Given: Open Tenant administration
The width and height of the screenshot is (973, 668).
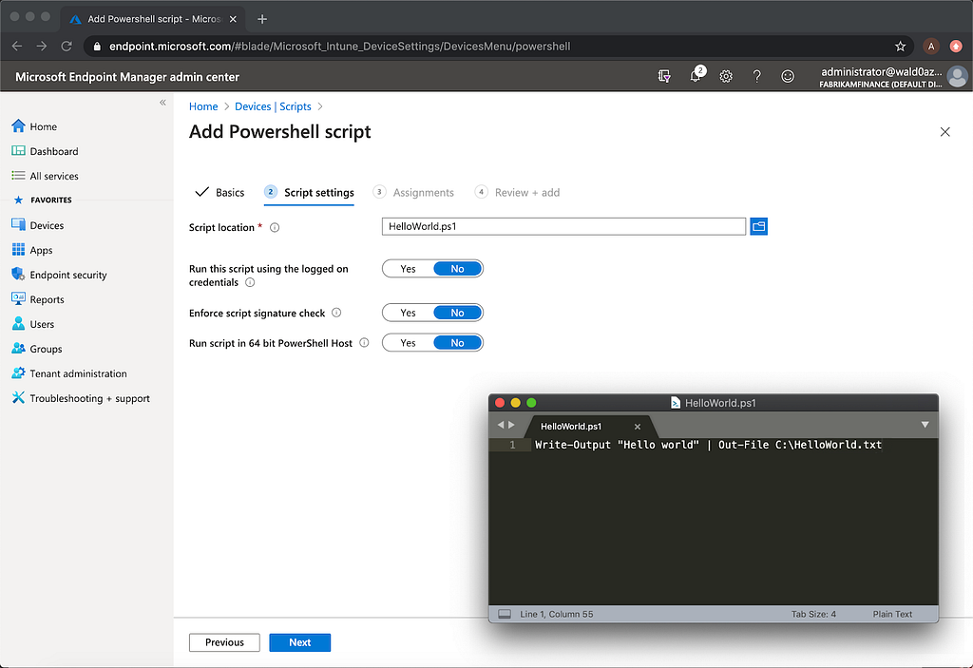Looking at the screenshot, I should coord(68,373).
